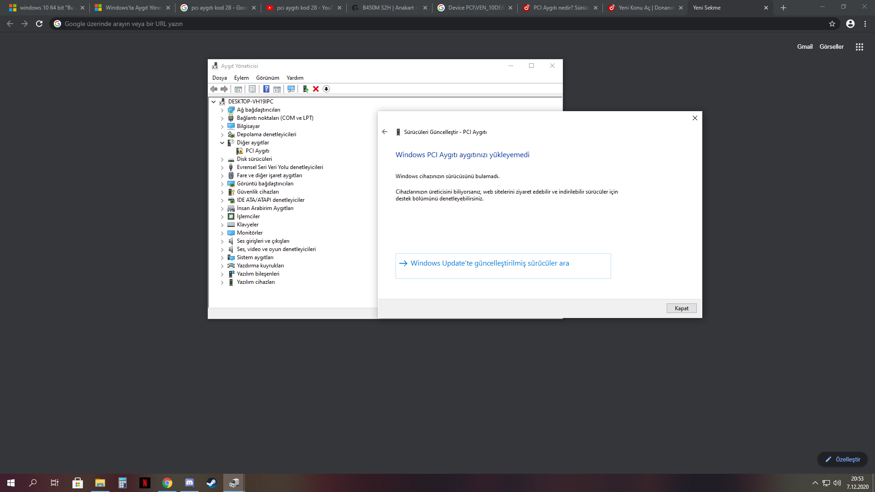Open Steam from the taskbar
Screen dimensions: 875x492
[x=211, y=483]
